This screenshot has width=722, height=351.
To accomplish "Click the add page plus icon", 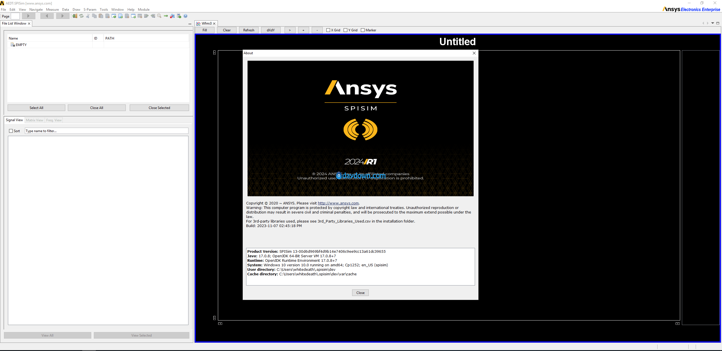I will (x=120, y=16).
